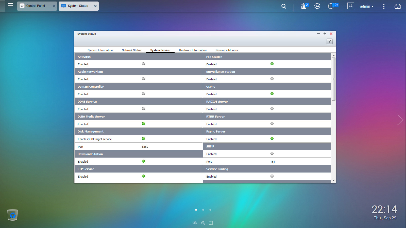Image resolution: width=406 pixels, height=228 pixels.
Task: Click the File Station green indicator
Action: (272, 64)
